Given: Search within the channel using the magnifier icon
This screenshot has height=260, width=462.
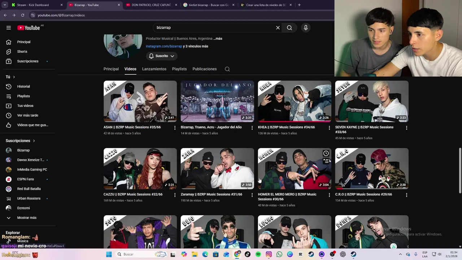Looking at the screenshot, I should (227, 69).
